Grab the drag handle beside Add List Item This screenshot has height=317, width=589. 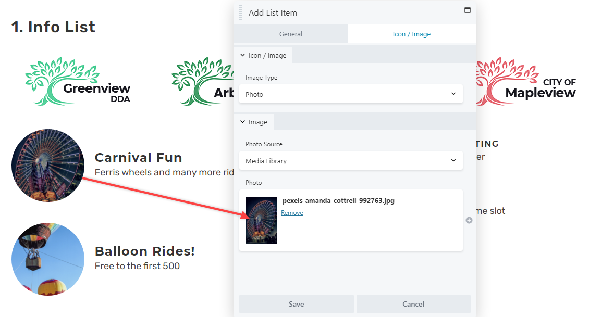tap(241, 13)
